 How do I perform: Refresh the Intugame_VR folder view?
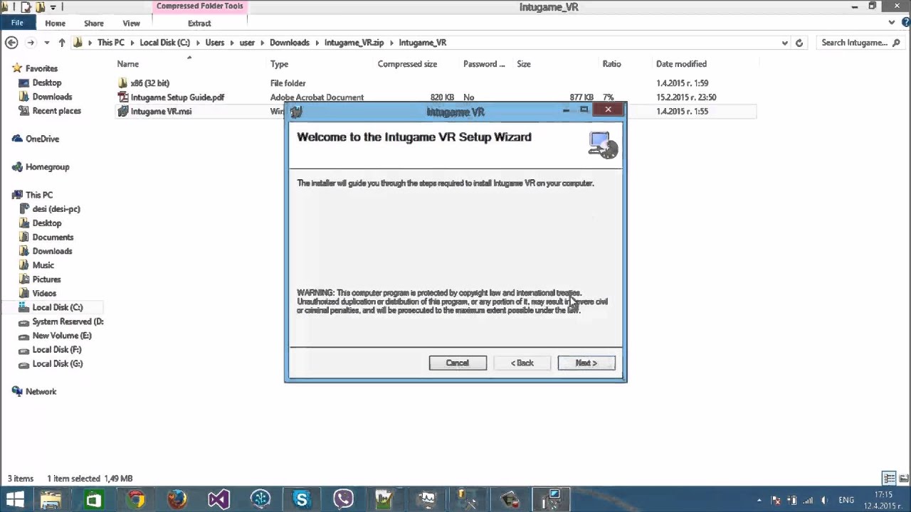pyautogui.click(x=799, y=43)
